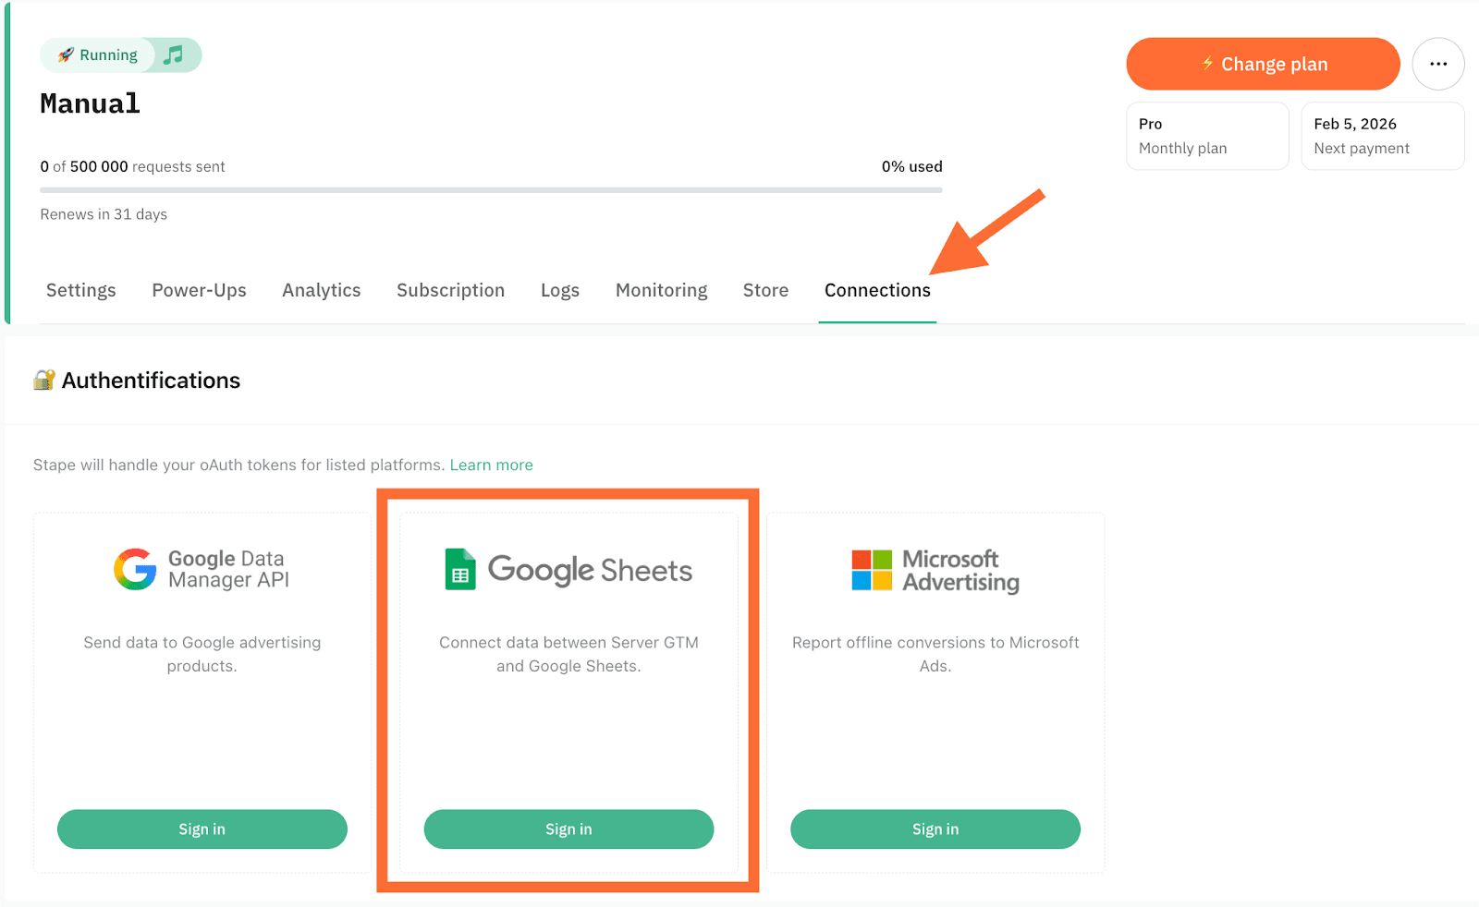
Task: Switch to the Analytics tab
Action: click(321, 290)
